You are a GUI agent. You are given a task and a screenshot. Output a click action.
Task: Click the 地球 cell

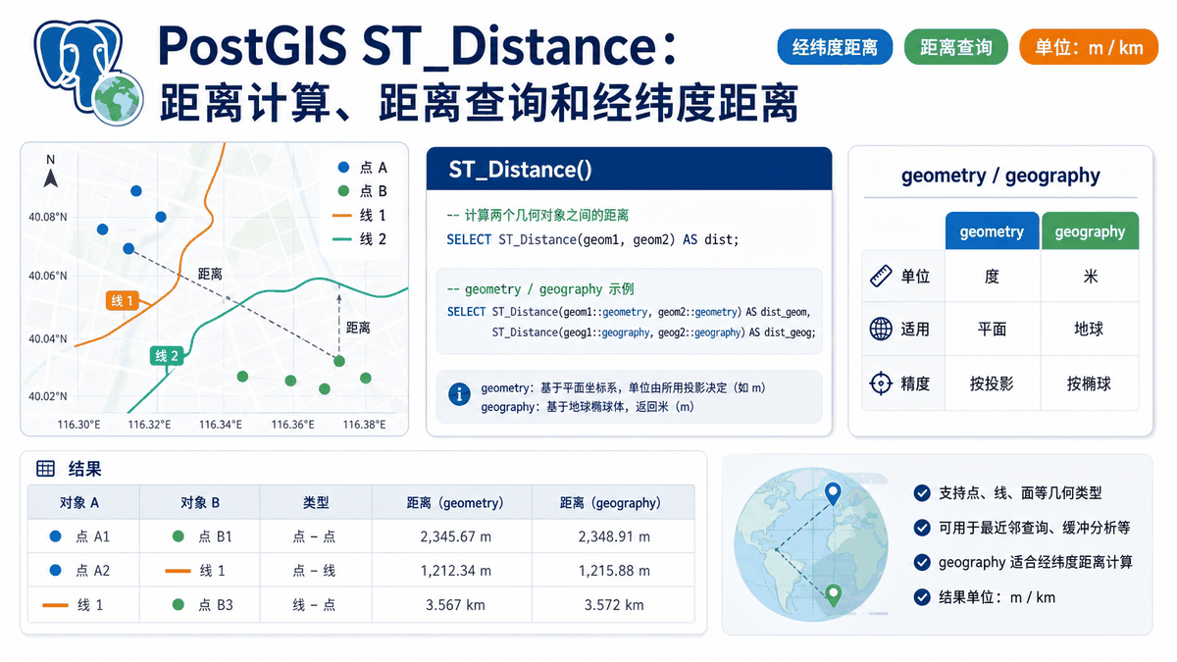point(1090,330)
